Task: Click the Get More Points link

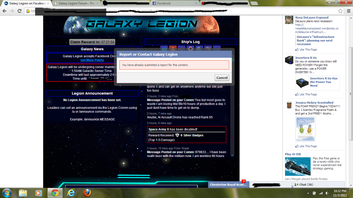Action: click(x=92, y=60)
